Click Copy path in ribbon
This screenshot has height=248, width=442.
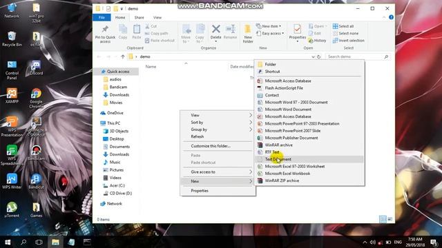tap(157, 33)
